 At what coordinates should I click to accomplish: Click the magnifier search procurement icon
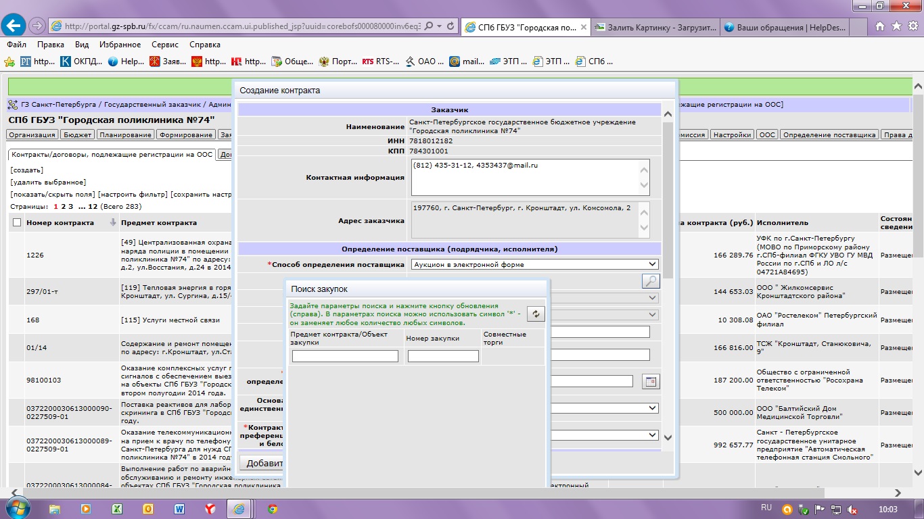650,281
